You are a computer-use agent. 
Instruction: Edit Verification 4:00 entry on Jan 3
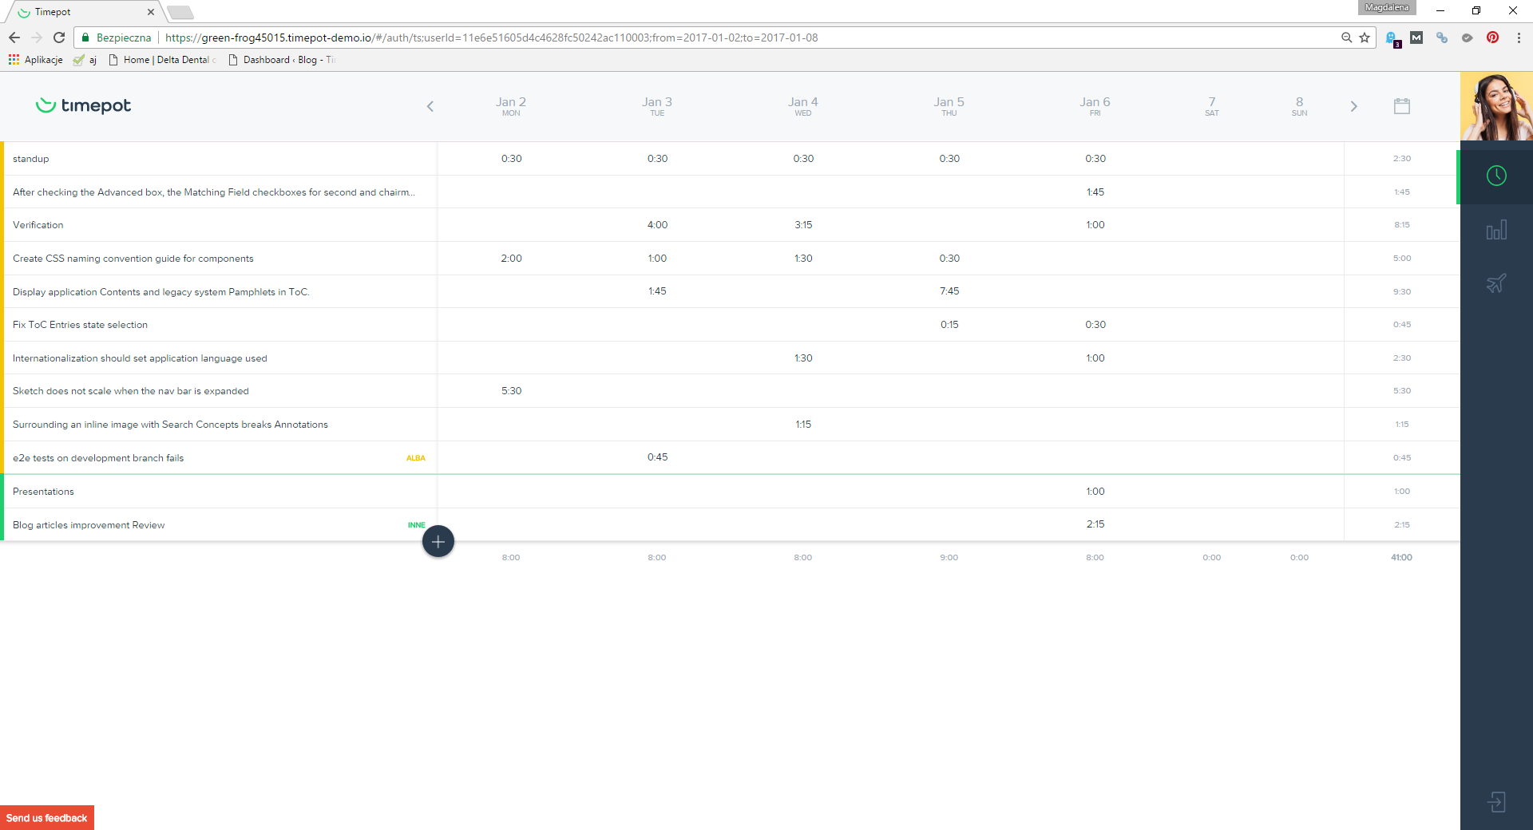point(657,225)
